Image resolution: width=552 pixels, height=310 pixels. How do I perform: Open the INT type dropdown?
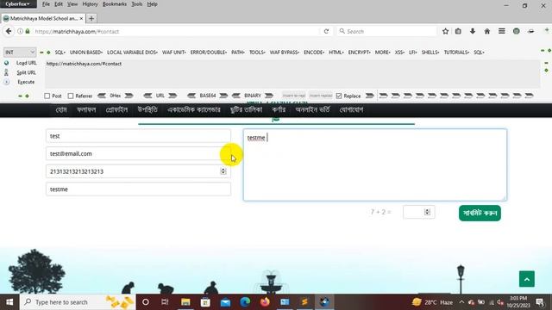pos(20,52)
